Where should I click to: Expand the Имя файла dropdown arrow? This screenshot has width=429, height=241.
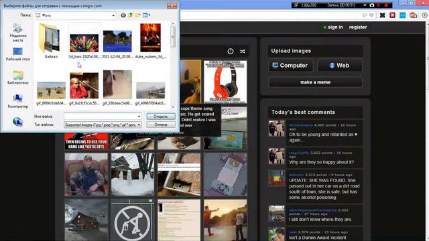pos(139,116)
